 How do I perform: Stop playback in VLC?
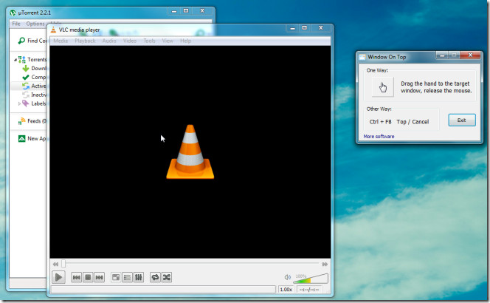point(88,277)
